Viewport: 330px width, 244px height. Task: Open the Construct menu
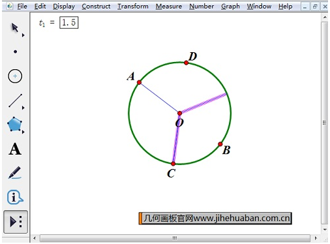pos(96,7)
